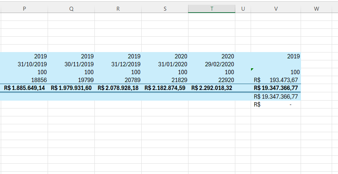Select the 100 cell in column R
Screen dimensions: 338x174
point(118,72)
